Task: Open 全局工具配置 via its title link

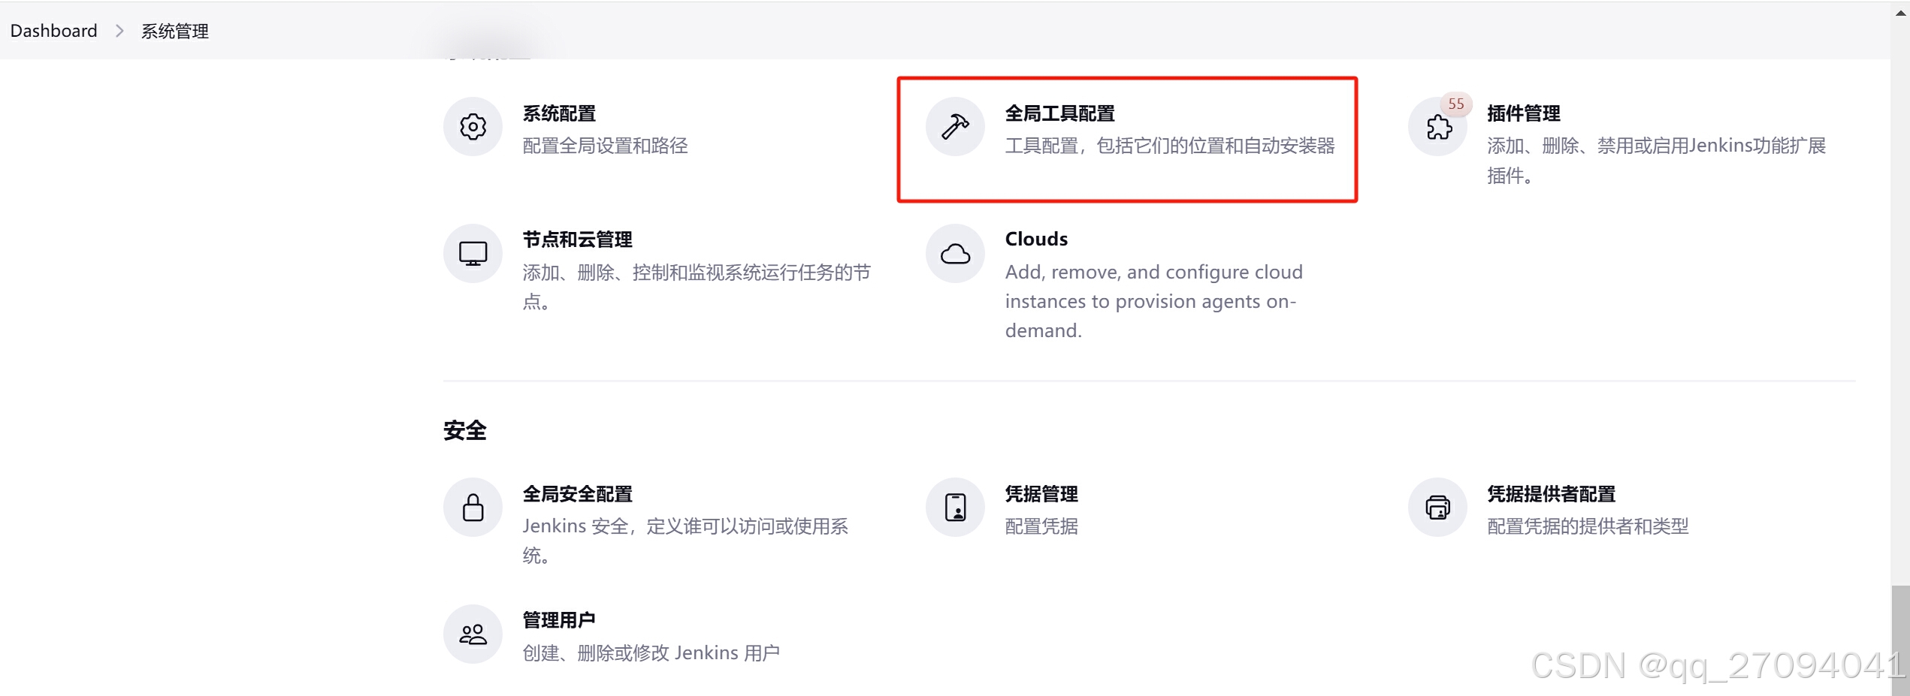Action: pos(1059,113)
